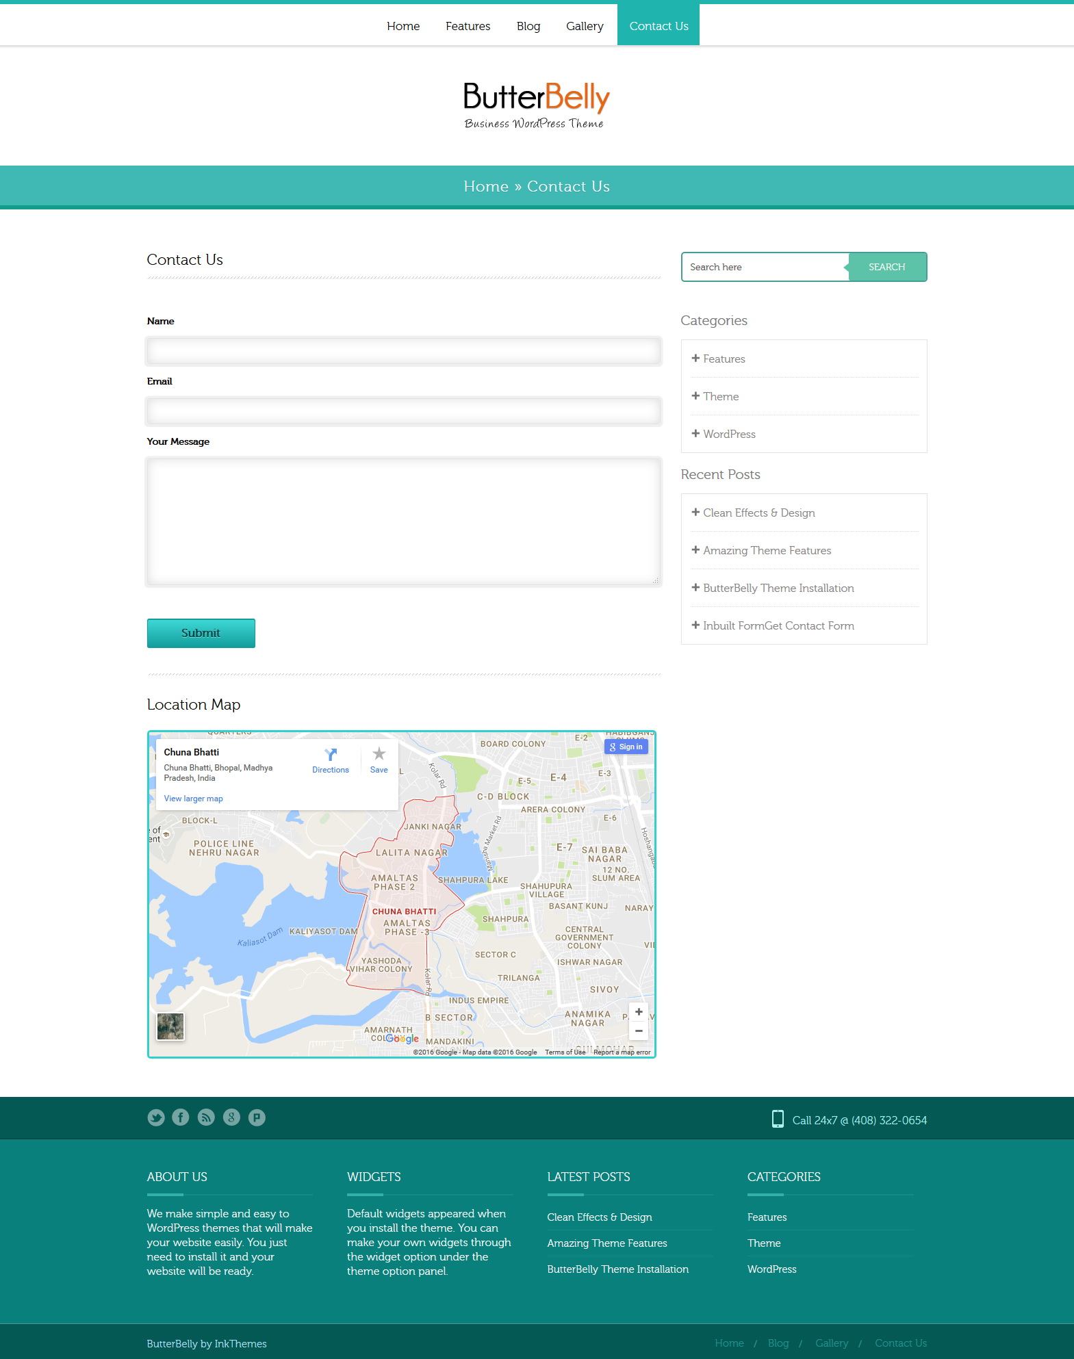The width and height of the screenshot is (1074, 1359).
Task: Click the Google logo on the map
Action: pyautogui.click(x=402, y=1038)
